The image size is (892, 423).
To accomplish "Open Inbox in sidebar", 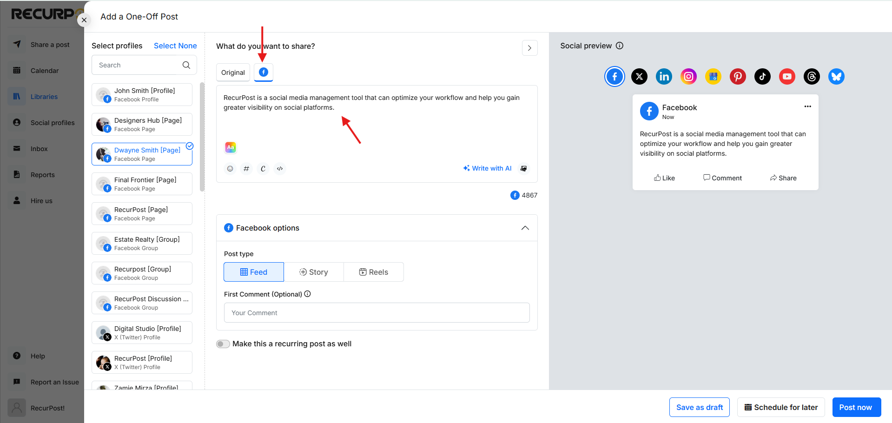I will [42, 149].
